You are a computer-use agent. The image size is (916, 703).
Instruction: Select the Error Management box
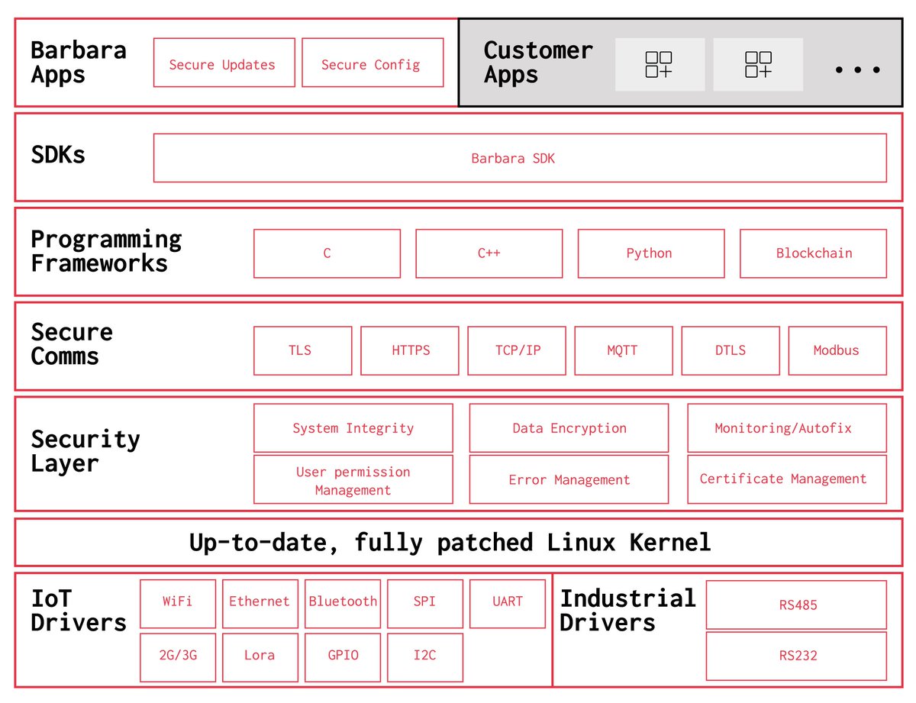(x=569, y=479)
